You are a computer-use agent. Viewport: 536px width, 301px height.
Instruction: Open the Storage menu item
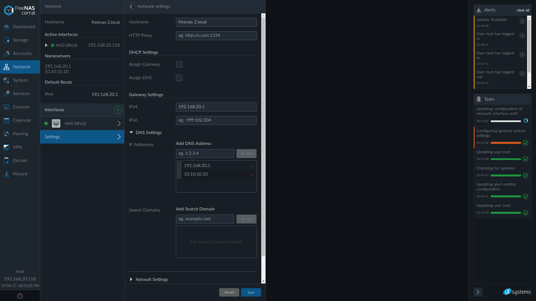[x=20, y=40]
